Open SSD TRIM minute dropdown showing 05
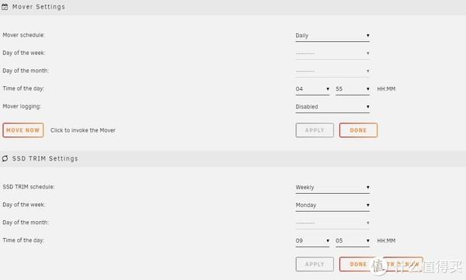Screen dimensions: 466x280 tap(353, 240)
